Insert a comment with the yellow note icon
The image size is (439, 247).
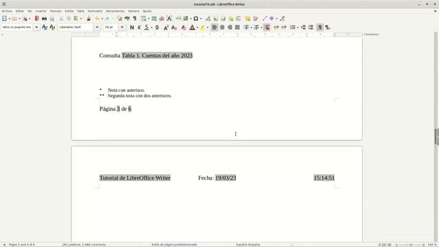click(x=248, y=19)
